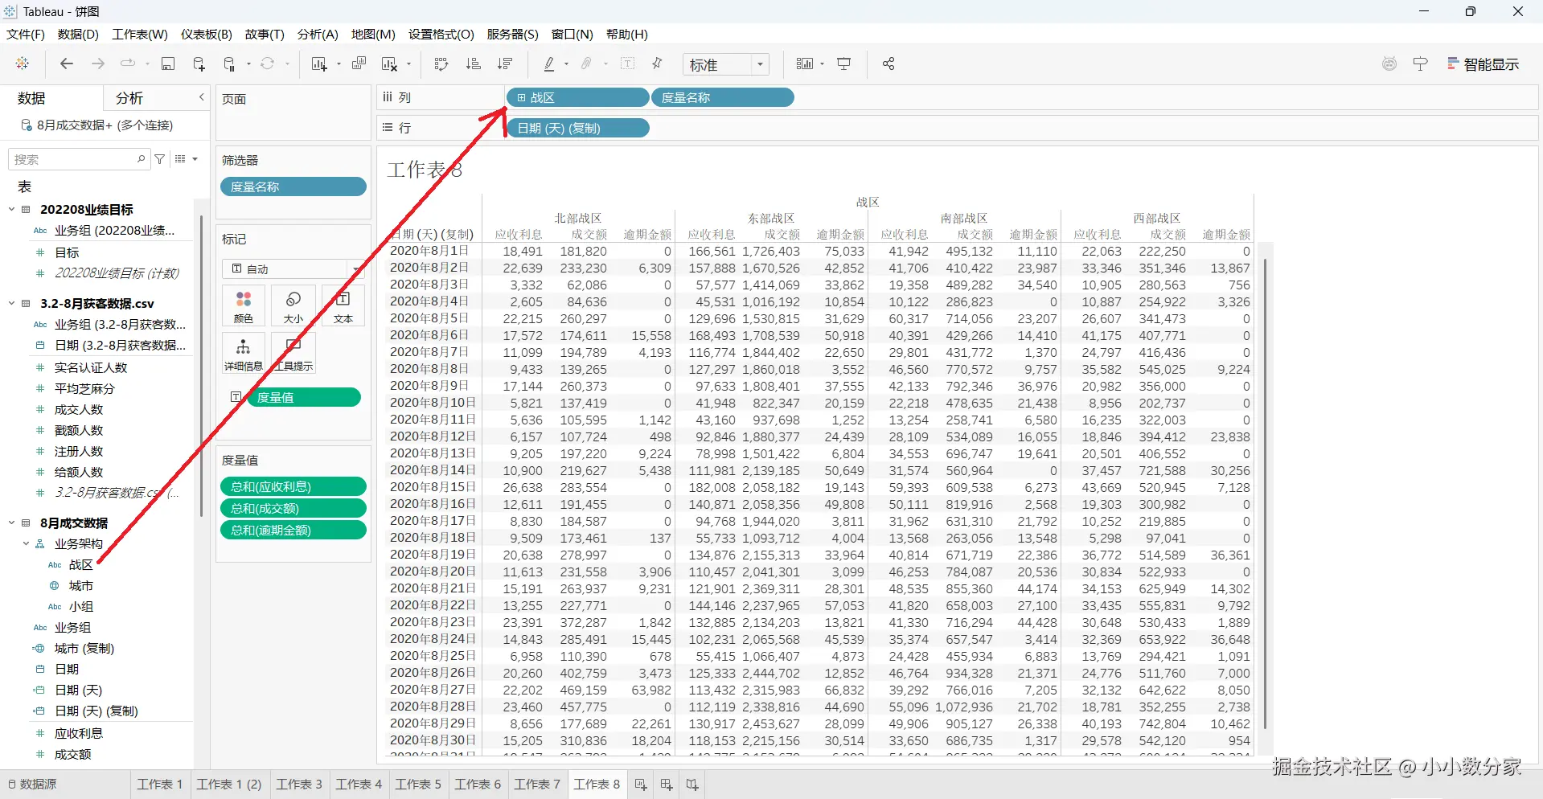Collapse the 业务架构 hierarchy

click(x=27, y=544)
